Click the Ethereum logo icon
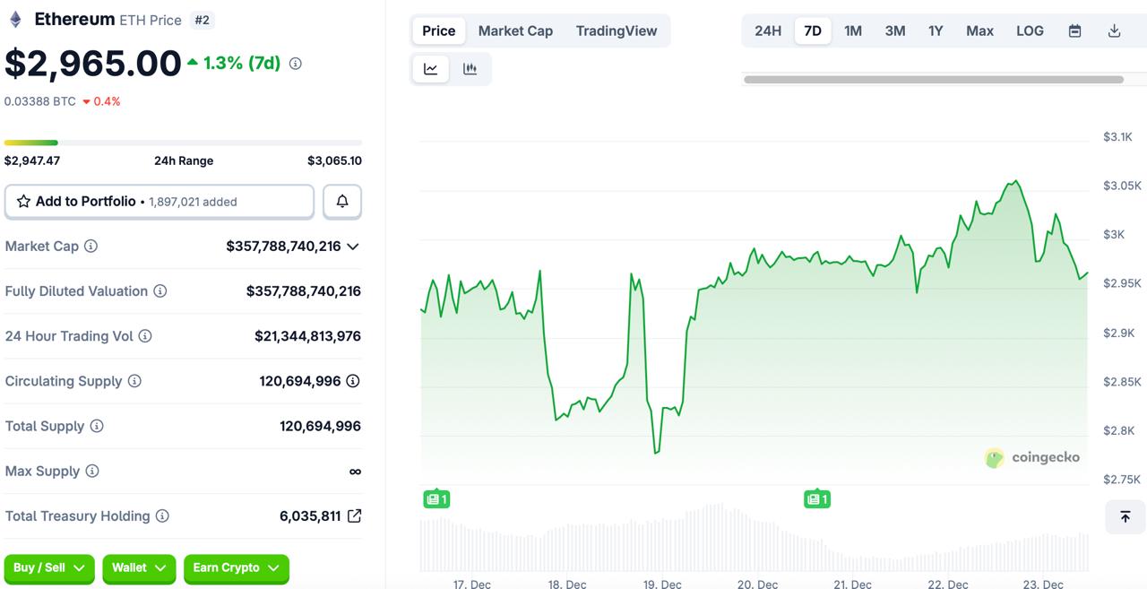This screenshot has height=589, width=1147. point(14,18)
